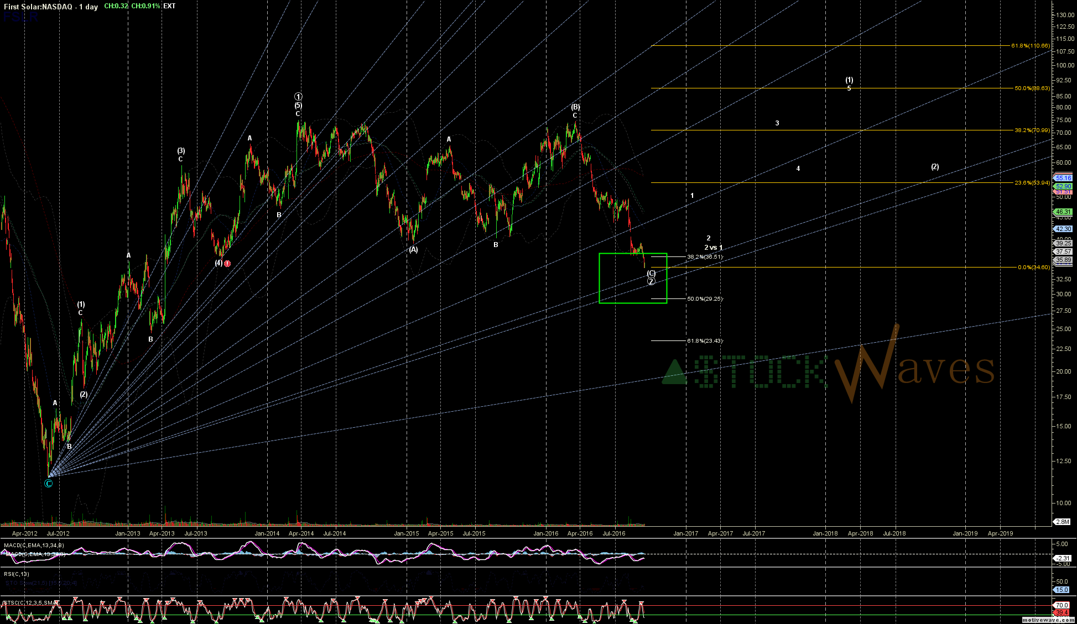Click the 130.00 price axis label
The height and width of the screenshot is (624, 1077).
[x=1065, y=15]
